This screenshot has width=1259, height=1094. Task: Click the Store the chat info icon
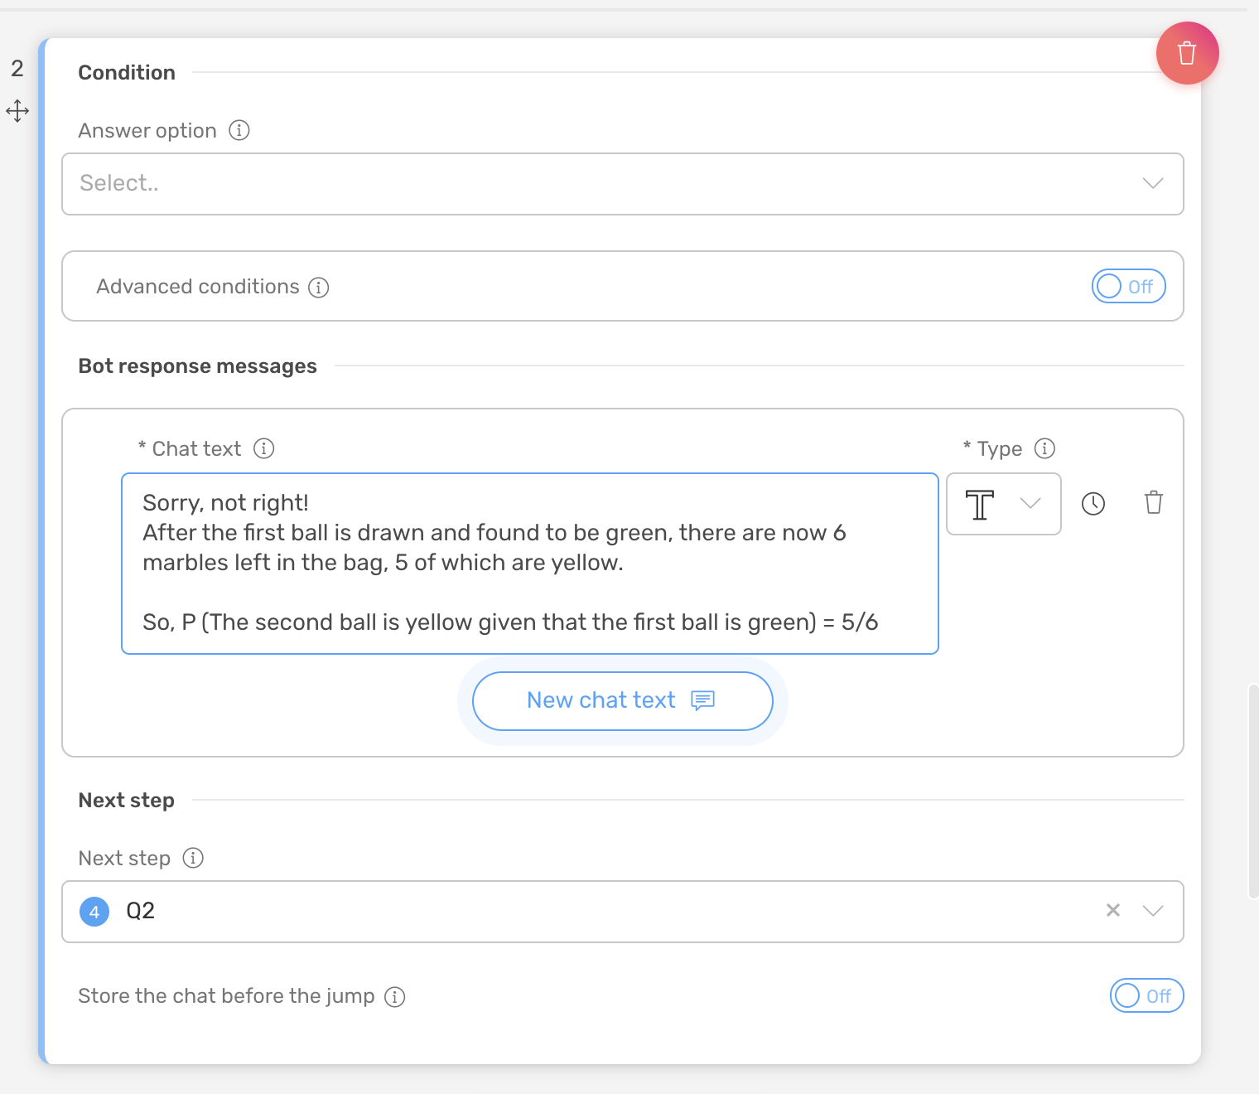395,996
